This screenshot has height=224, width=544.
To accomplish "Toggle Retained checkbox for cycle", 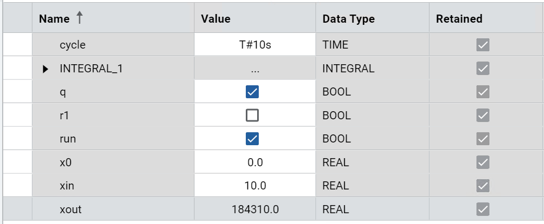I will [483, 45].
